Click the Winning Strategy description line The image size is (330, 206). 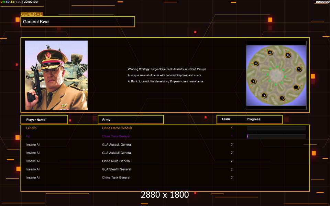point(167,69)
